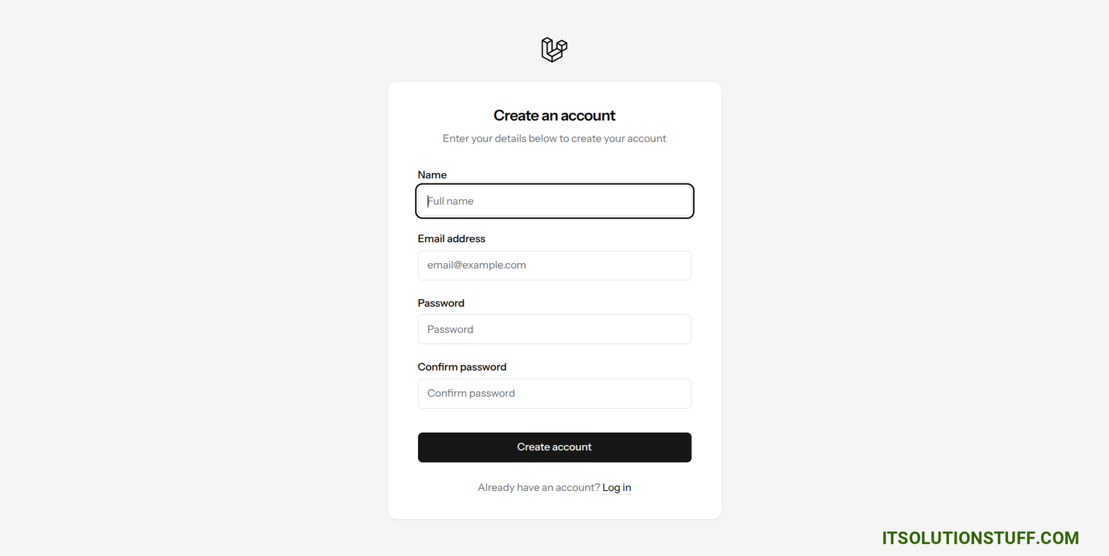Click the Email address label

pyautogui.click(x=451, y=239)
